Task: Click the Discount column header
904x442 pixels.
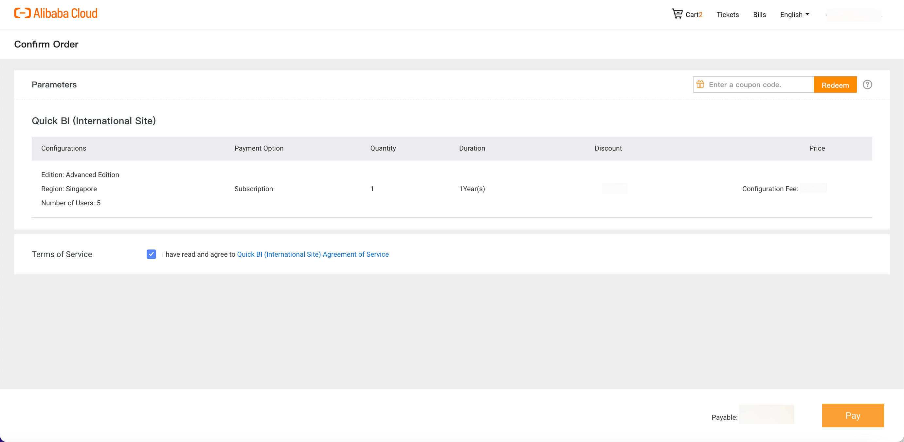Action: point(608,148)
